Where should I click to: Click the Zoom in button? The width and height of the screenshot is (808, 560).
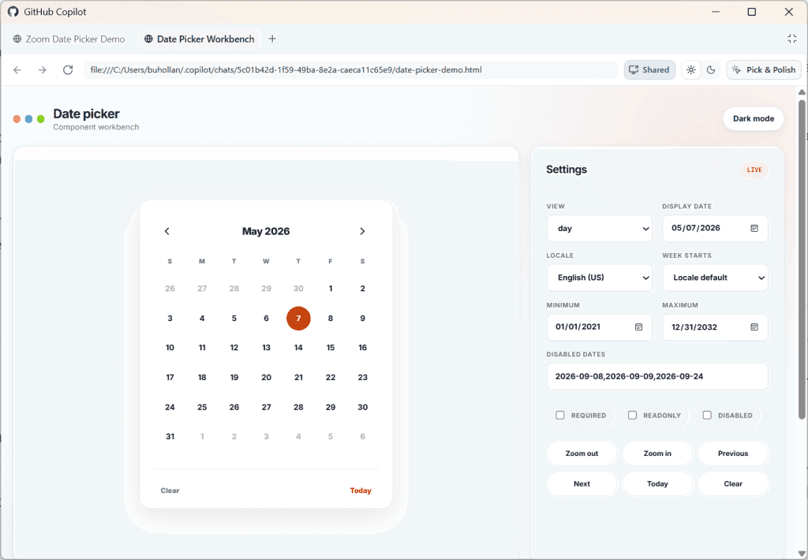point(657,454)
